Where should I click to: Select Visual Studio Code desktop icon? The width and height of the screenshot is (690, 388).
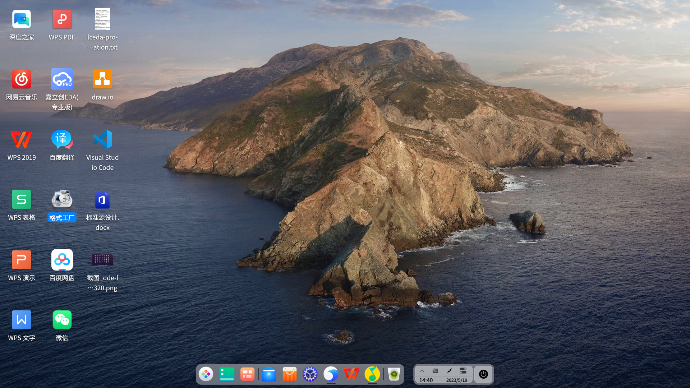102,139
